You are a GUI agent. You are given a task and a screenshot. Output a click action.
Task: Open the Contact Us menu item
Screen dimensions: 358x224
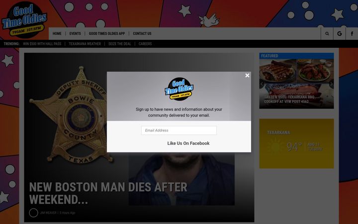pyautogui.click(x=142, y=34)
